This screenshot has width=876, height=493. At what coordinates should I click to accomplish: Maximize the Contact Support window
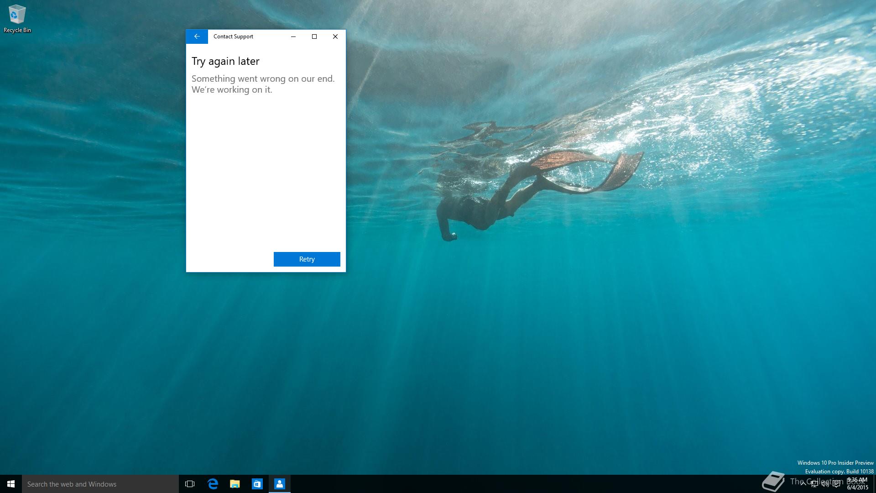click(314, 37)
